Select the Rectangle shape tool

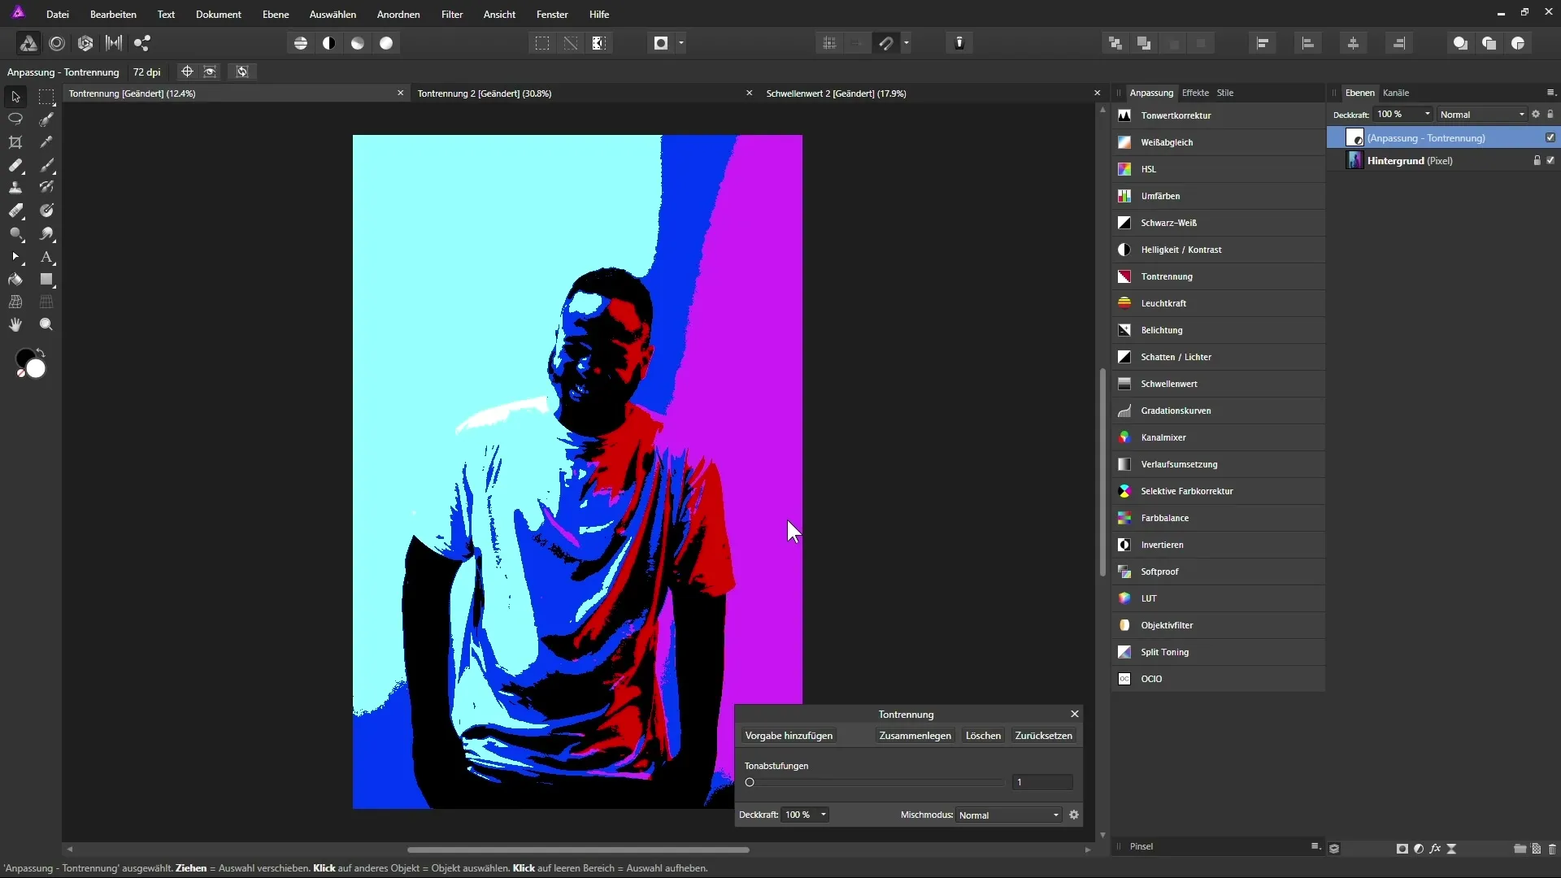[46, 280]
